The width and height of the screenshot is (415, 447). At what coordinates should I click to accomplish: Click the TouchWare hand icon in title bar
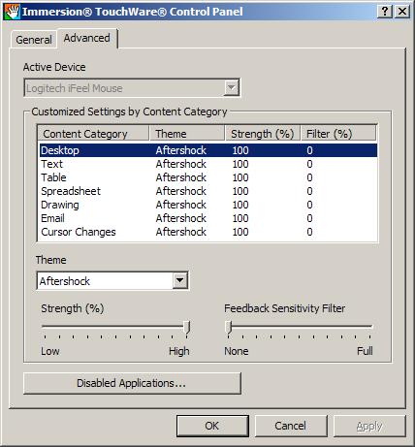(x=13, y=12)
